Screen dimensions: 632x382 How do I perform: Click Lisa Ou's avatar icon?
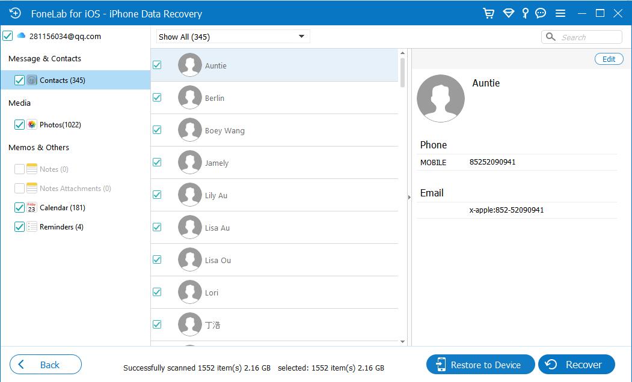190,259
